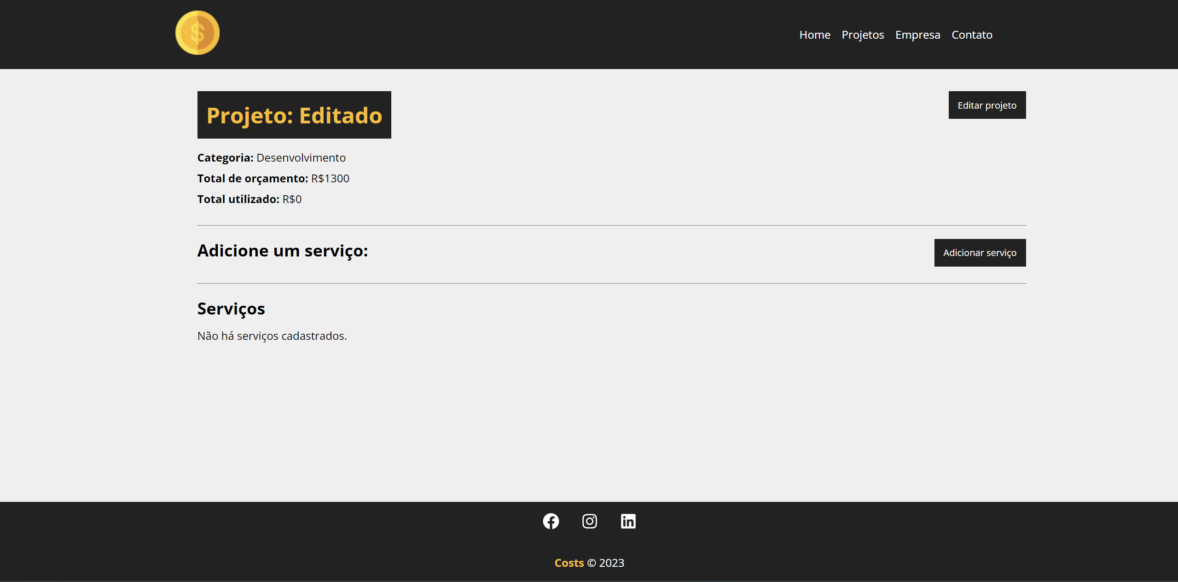Click the Não há serviços cadastrados message
Screen dimensions: 1178x582
[x=272, y=336]
